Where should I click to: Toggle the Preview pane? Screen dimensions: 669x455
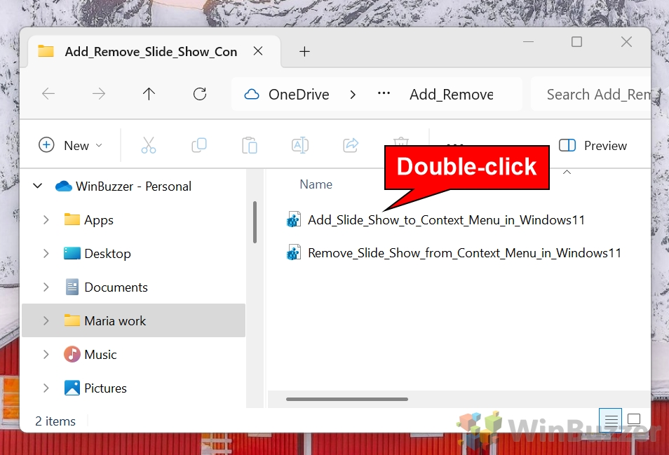click(x=593, y=145)
